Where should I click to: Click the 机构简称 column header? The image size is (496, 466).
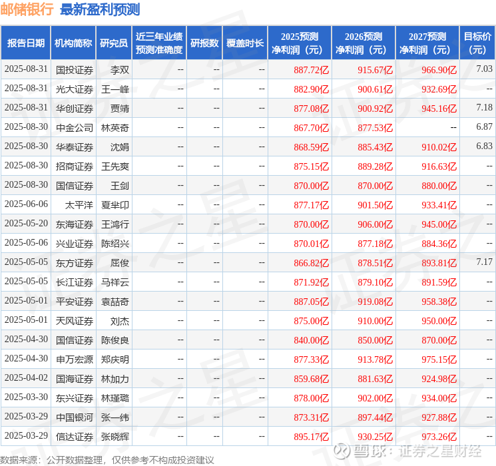point(73,43)
